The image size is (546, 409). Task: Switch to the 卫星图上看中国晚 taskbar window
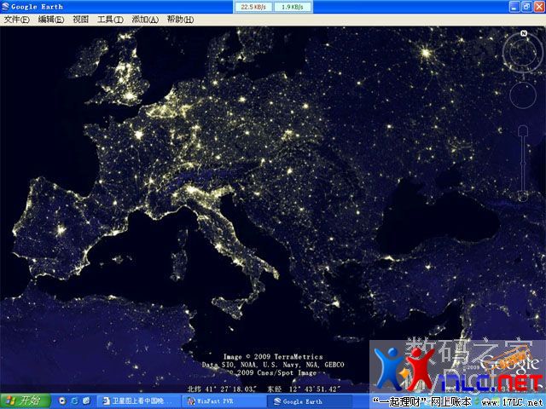tap(138, 401)
